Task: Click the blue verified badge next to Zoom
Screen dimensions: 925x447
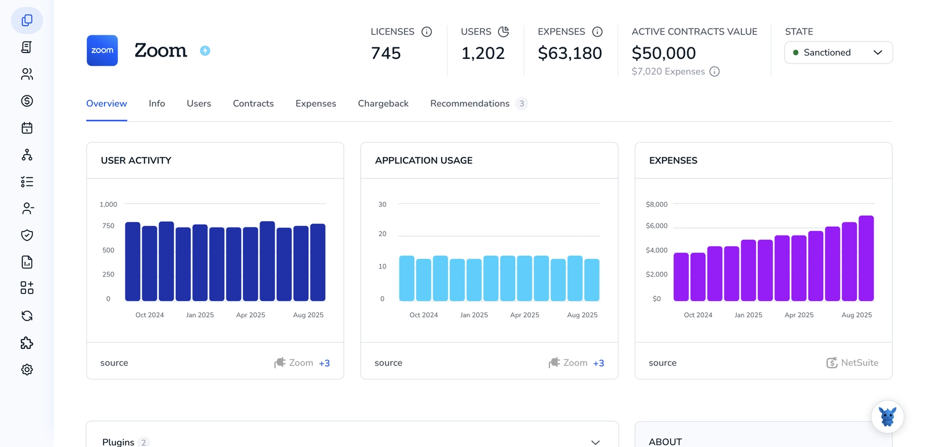Action: (205, 51)
